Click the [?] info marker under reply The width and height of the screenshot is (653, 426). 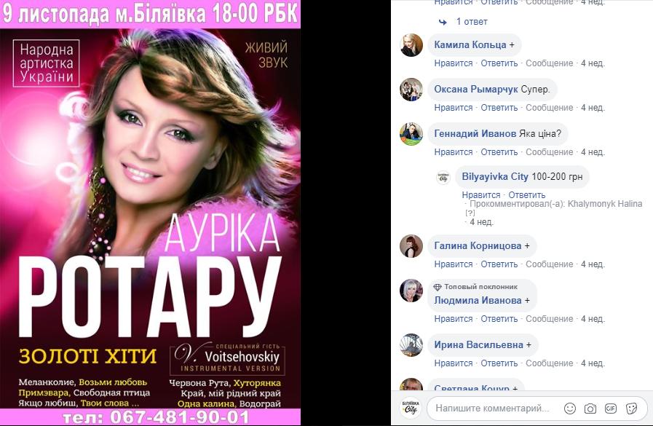pos(470,213)
